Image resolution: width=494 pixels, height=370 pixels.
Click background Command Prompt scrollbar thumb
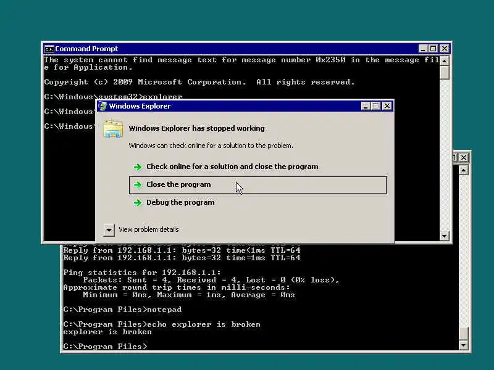464,334
